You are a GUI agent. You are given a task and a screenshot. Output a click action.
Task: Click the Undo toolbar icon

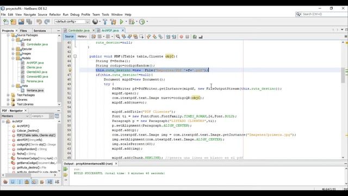[x=39, y=22]
